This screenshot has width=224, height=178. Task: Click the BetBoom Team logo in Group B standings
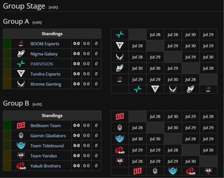21,126
